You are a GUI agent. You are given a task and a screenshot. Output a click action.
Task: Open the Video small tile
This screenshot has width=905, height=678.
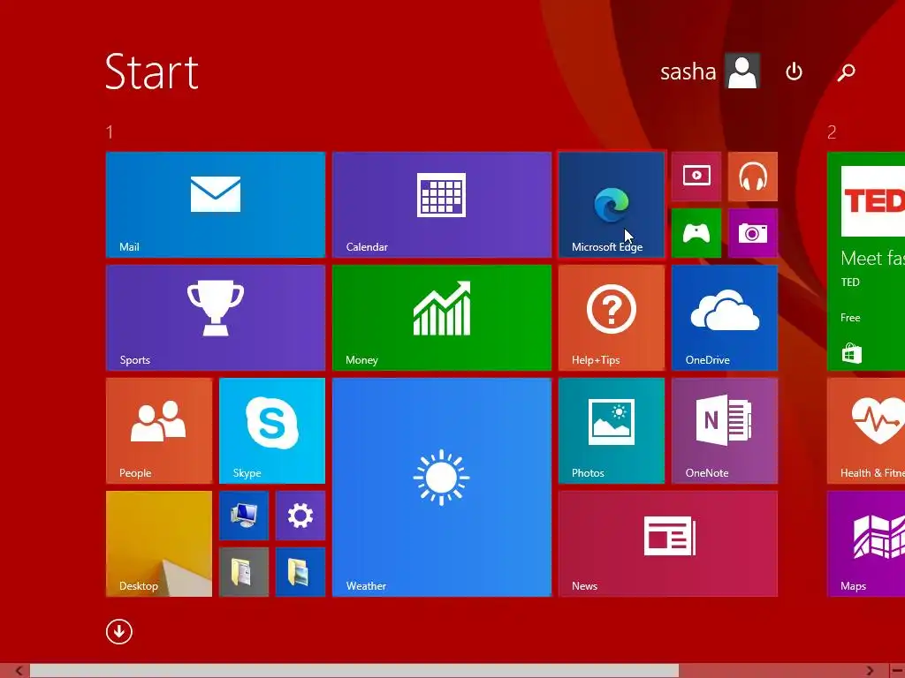696,177
